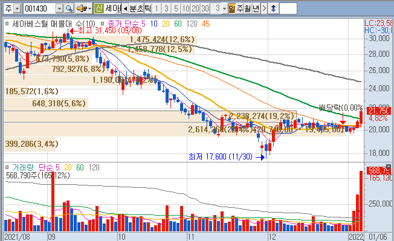394x241 pixels.
Task: Click the gray 120 price average label
Action: [x=192, y=24]
